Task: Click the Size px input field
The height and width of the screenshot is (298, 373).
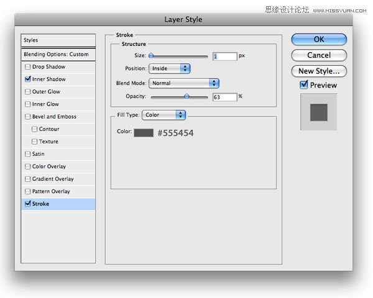Action: point(225,56)
